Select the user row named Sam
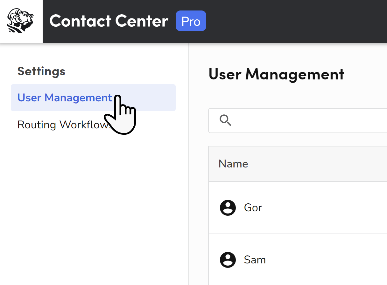The width and height of the screenshot is (387, 285). click(298, 260)
